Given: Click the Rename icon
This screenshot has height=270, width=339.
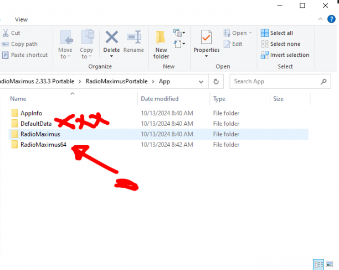Looking at the screenshot, I should [133, 38].
